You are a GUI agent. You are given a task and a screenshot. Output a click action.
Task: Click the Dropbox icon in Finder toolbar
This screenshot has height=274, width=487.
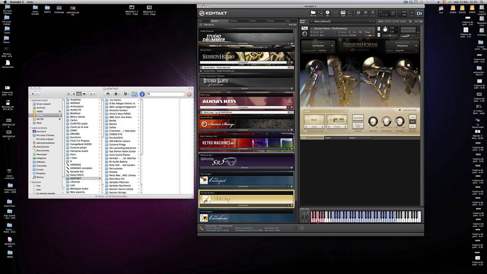coord(126,94)
